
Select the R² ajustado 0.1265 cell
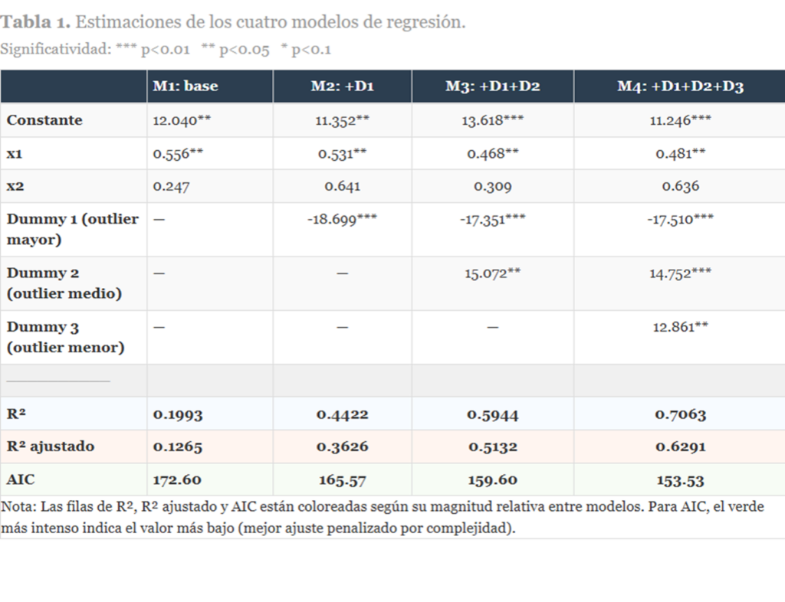pos(178,447)
